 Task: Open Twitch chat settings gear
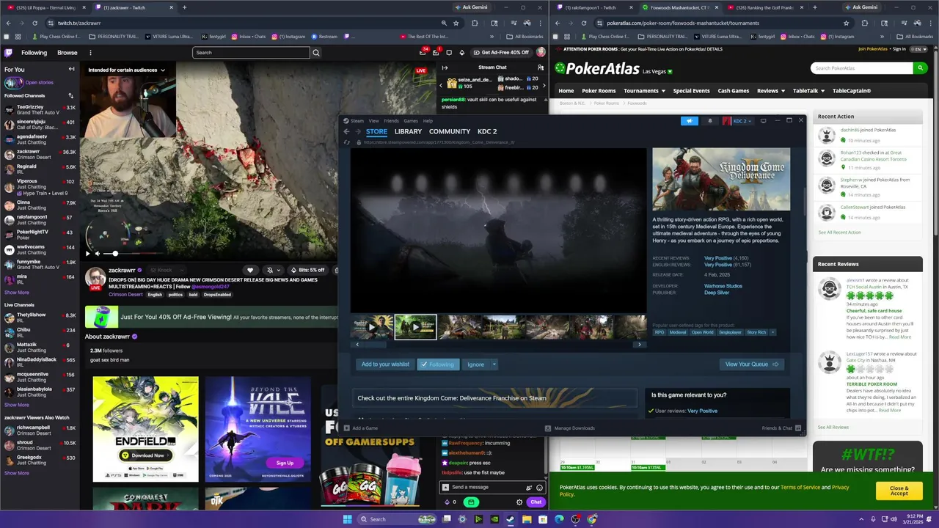coord(519,502)
